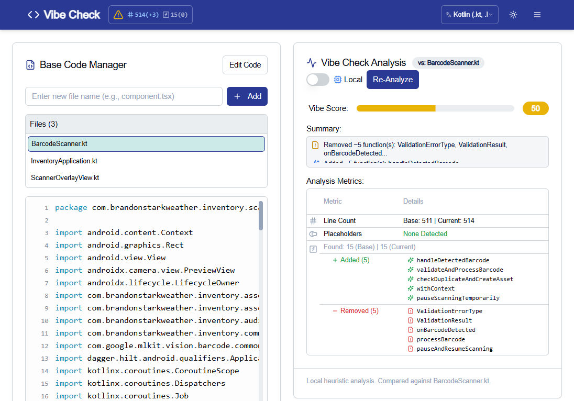Click the Removed (5) label

pyautogui.click(x=359, y=311)
